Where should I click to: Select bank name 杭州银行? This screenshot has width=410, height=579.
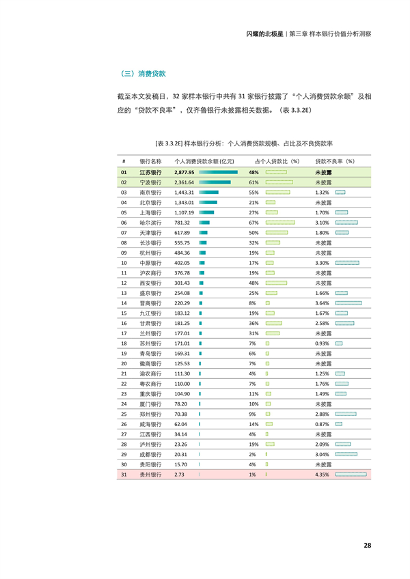pyautogui.click(x=150, y=253)
